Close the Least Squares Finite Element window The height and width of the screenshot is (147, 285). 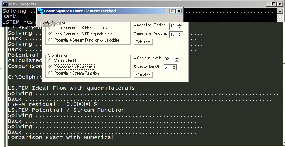pyautogui.click(x=179, y=11)
